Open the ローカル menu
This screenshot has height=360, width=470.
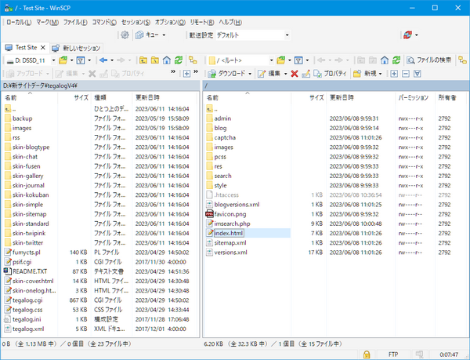[x=19, y=22]
